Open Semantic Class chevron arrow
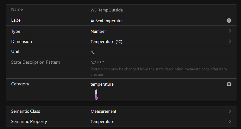The image size is (241, 129). [230, 111]
